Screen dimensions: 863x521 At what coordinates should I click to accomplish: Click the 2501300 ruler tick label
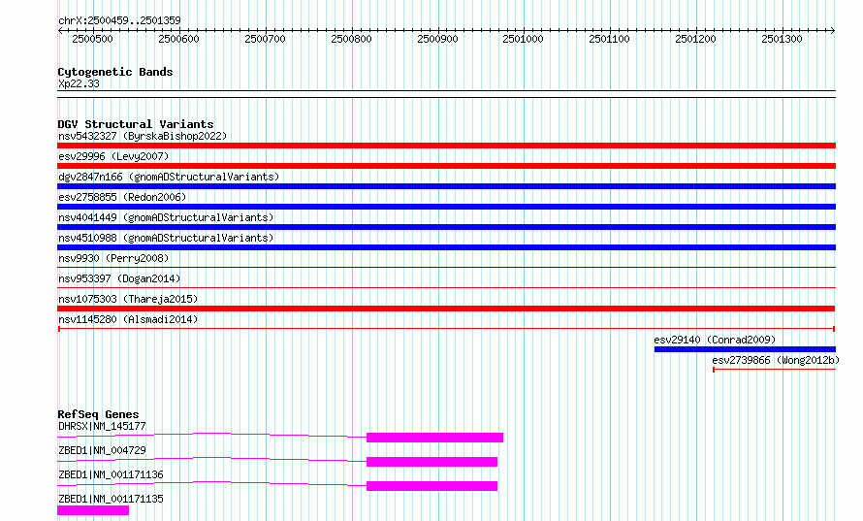pyautogui.click(x=783, y=39)
